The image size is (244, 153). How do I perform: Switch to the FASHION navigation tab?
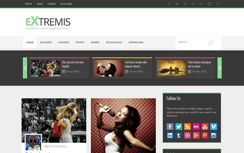click(63, 42)
